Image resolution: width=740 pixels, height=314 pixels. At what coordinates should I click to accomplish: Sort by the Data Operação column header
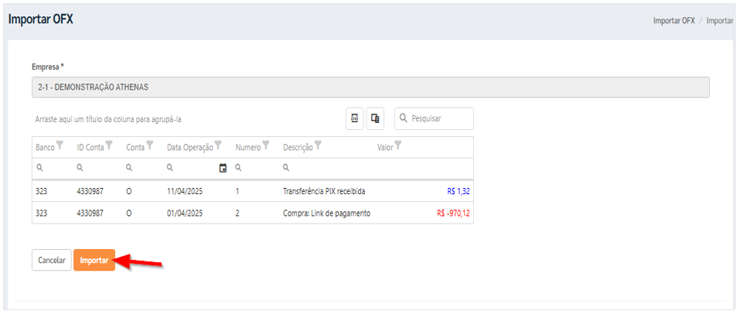189,147
